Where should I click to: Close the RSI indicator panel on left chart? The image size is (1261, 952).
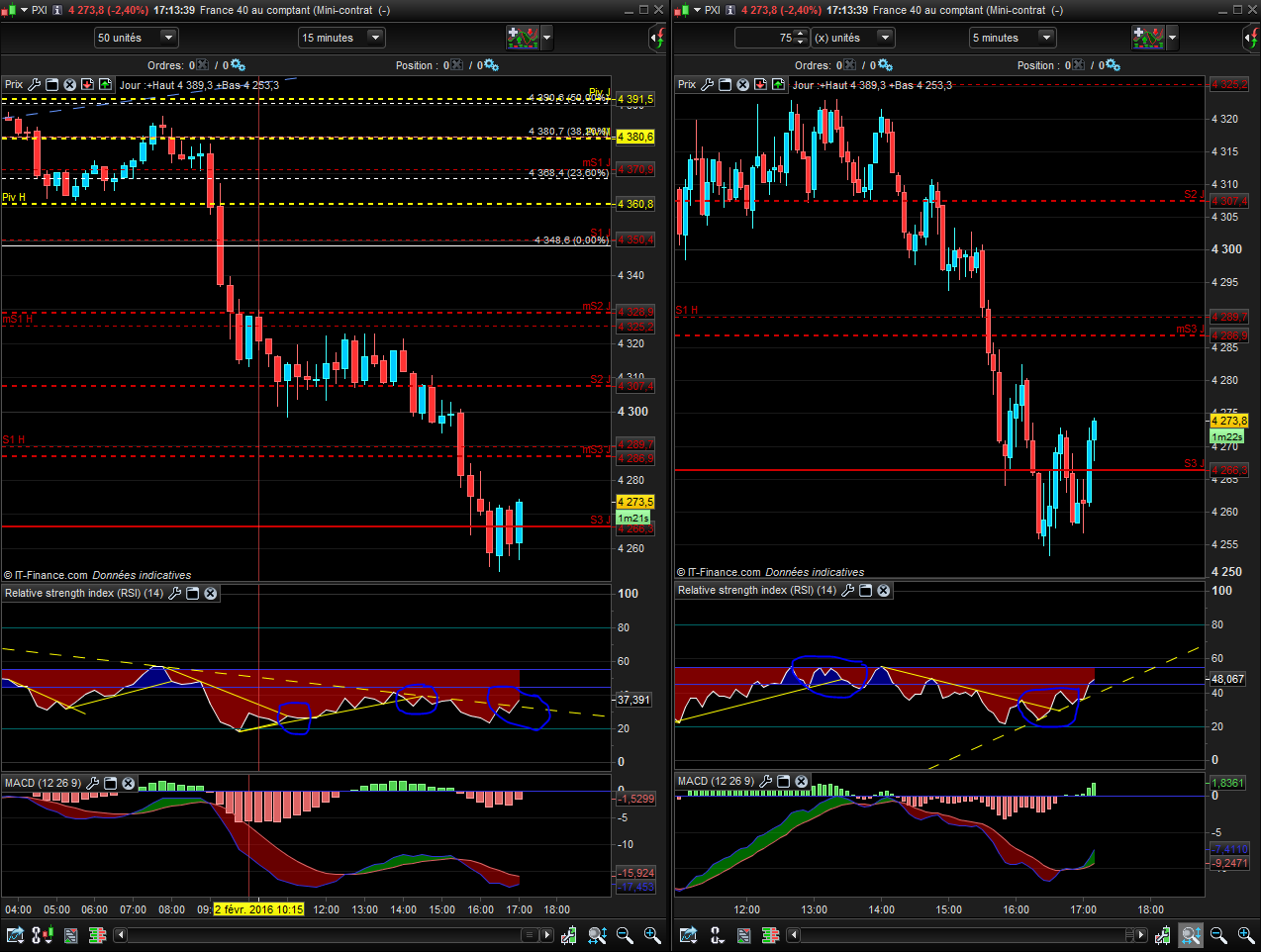click(x=211, y=594)
